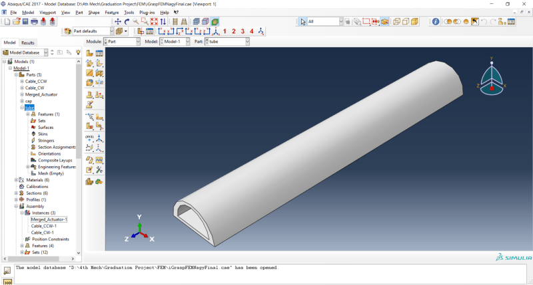Toggle the selection arrow tool
533x285 pixels.
303,22
